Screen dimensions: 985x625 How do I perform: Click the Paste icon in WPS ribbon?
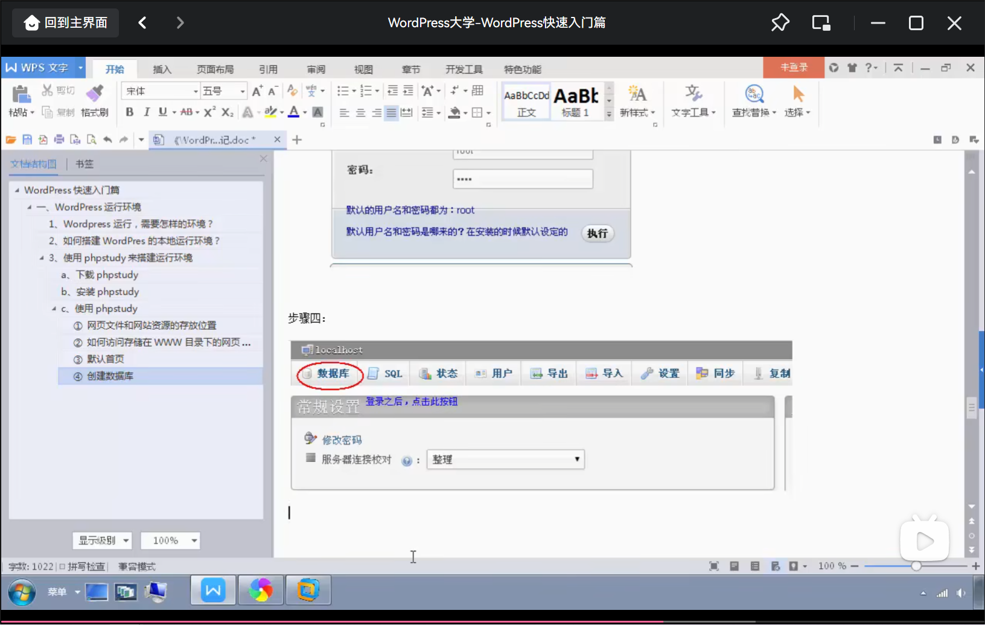tap(21, 95)
